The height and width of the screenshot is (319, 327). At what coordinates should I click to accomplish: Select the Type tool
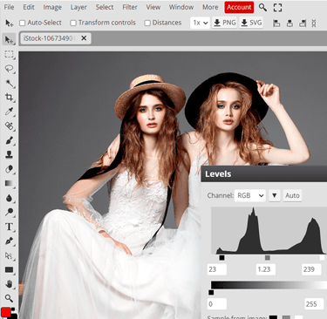(x=9, y=227)
